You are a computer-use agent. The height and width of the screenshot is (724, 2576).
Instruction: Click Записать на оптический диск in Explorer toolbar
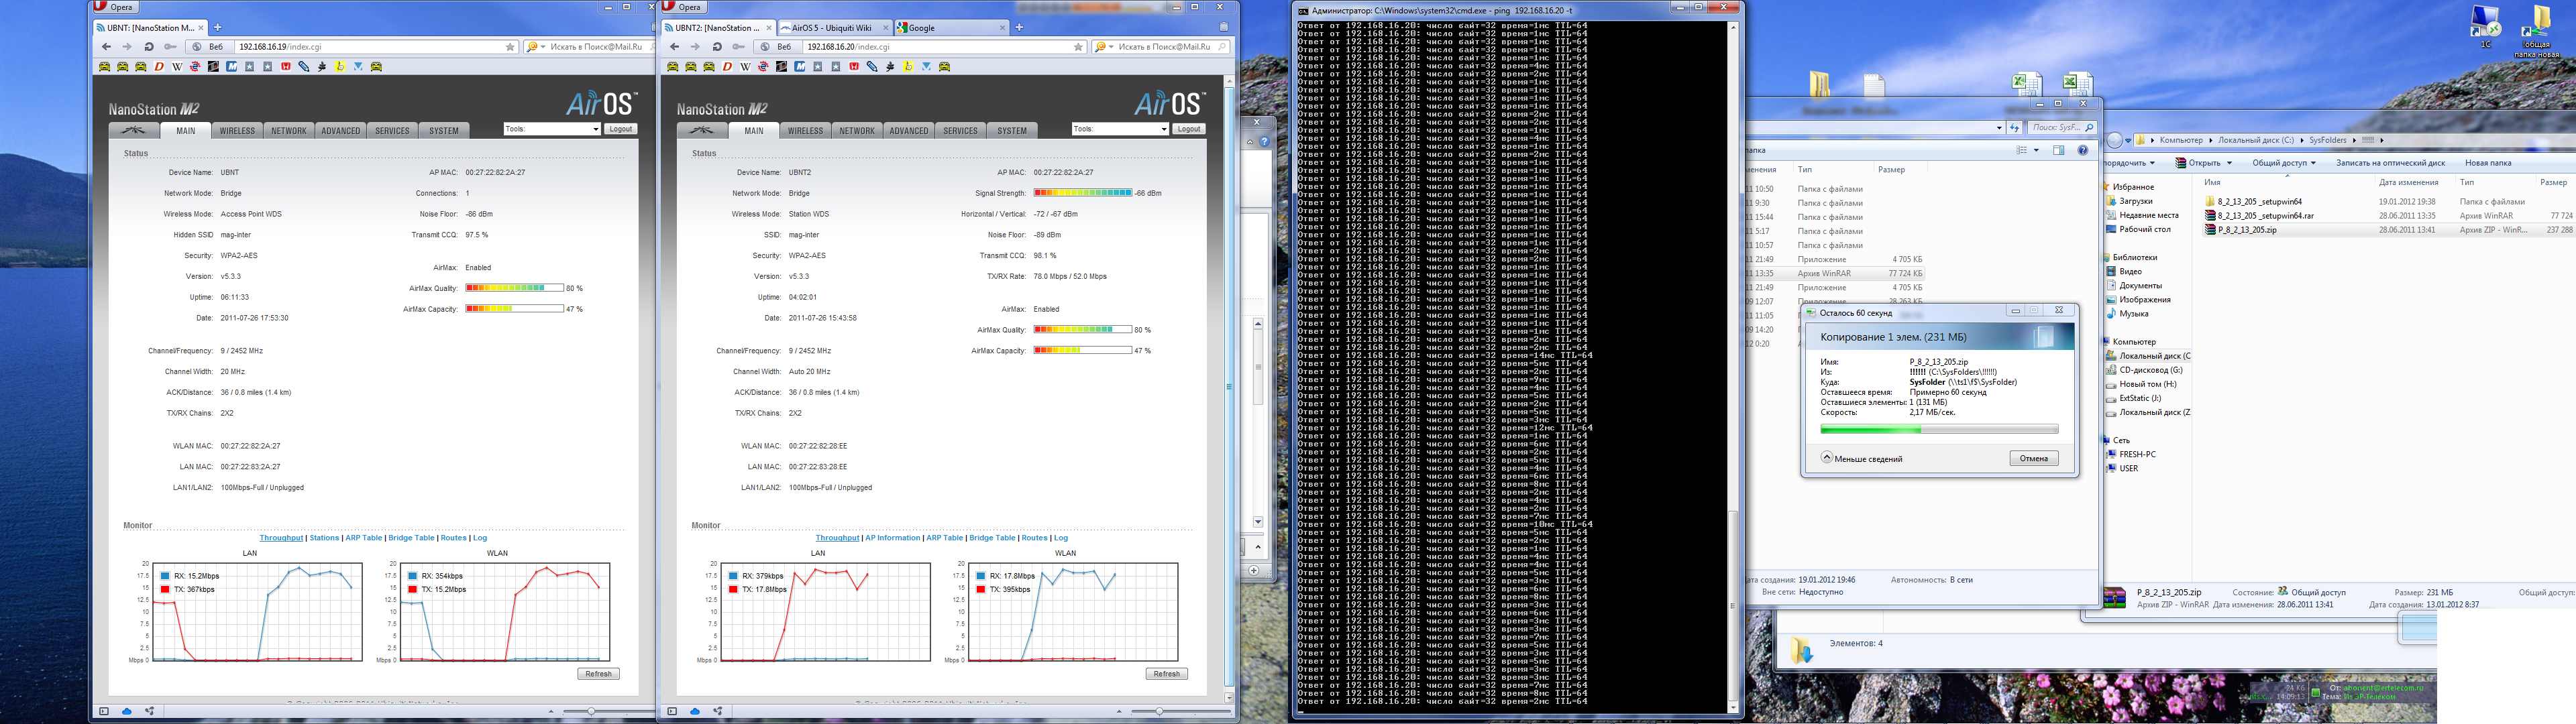point(2390,163)
